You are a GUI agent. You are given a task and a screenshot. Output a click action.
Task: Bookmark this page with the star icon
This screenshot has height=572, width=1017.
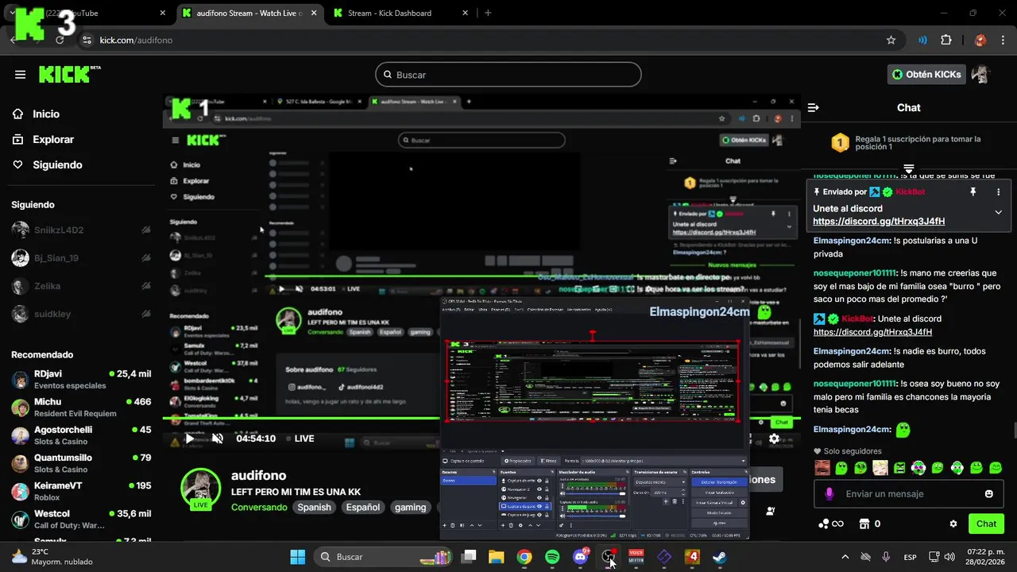pos(891,40)
